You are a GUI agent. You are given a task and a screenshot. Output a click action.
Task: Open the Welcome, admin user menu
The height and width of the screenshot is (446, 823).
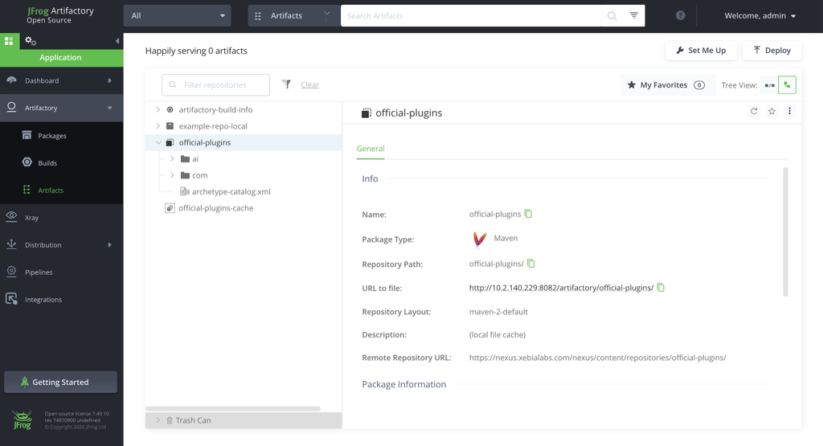pyautogui.click(x=760, y=16)
